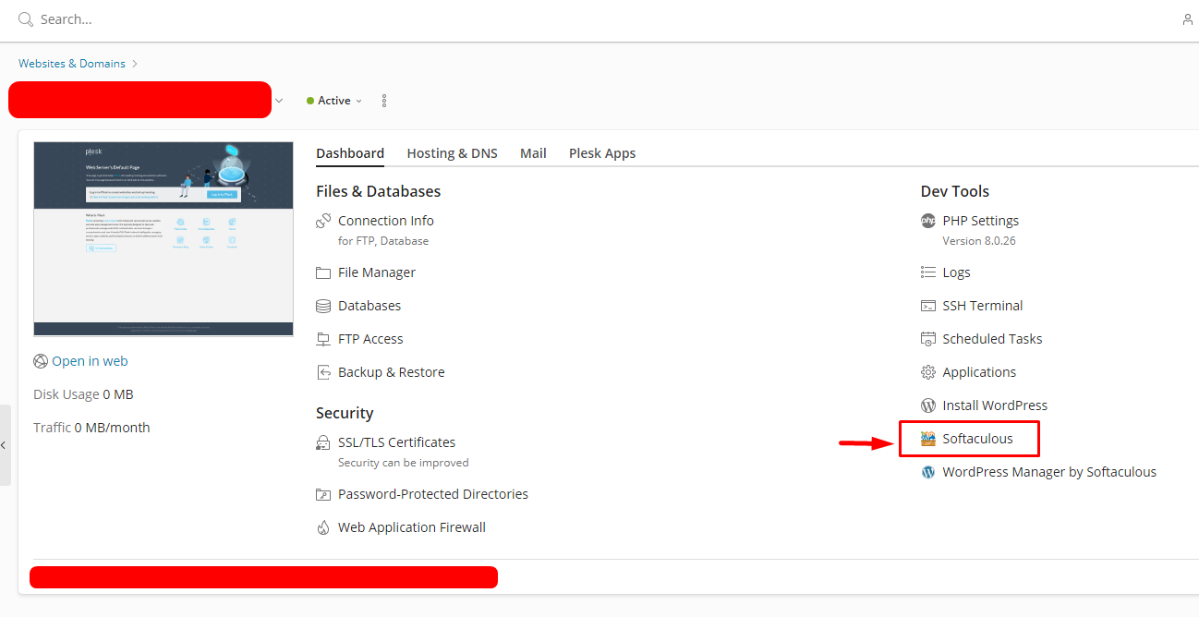Expand the domain name dropdown arrow
The image size is (1199, 617).
[279, 101]
